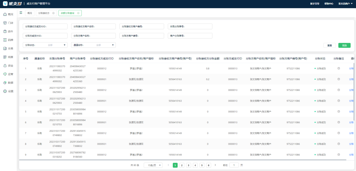
Task: Go to 进件 in the sidebar
Action: (x=8, y=31)
